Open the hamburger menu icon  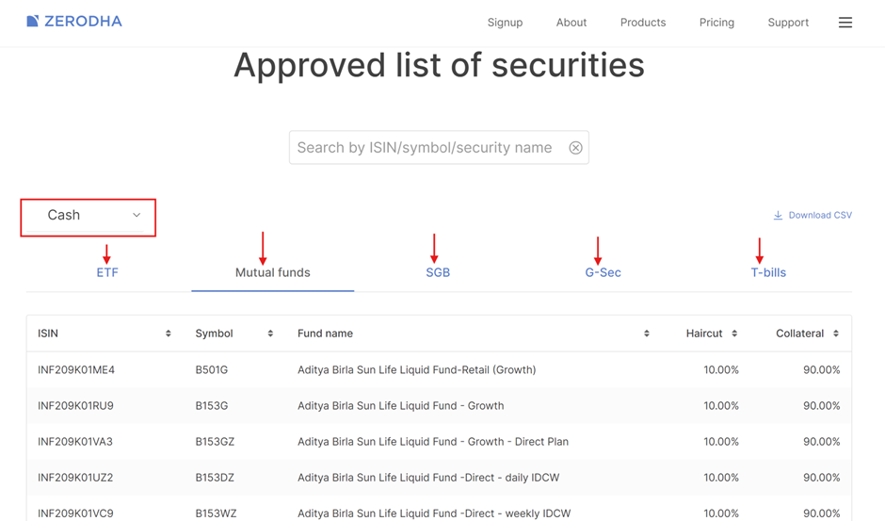pyautogui.click(x=845, y=23)
